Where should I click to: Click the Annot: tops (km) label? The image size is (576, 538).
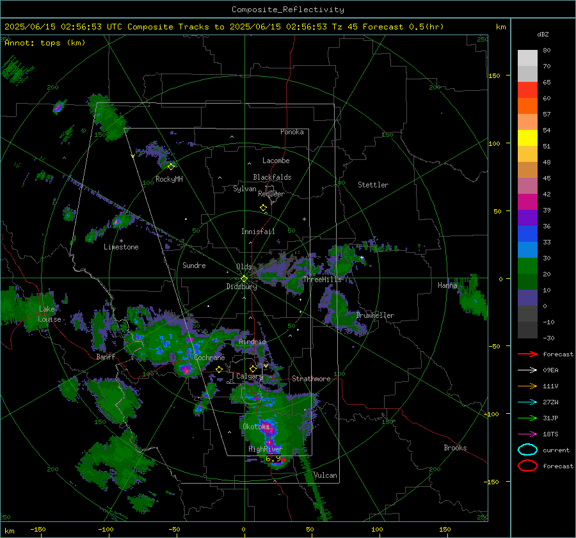(45, 43)
